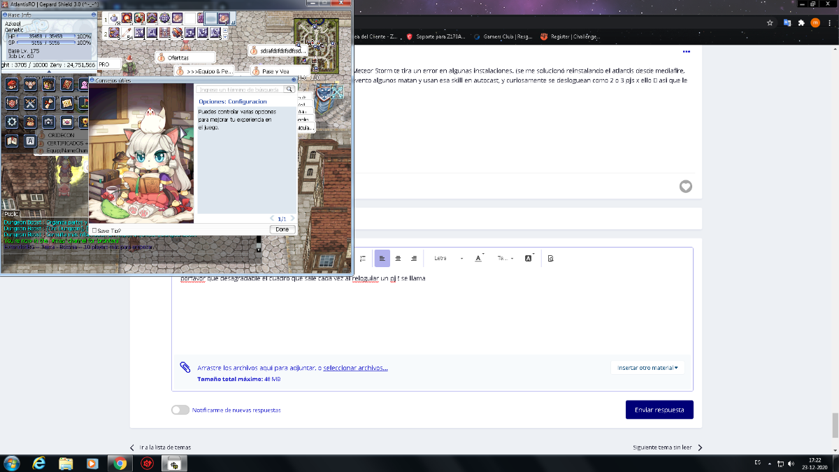Open the font color dropdown
The width and height of the screenshot is (839, 472).
(480, 259)
